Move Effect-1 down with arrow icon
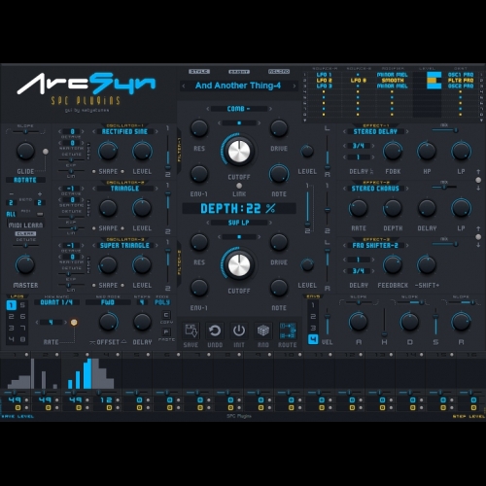The width and height of the screenshot is (486, 486). pos(478,188)
